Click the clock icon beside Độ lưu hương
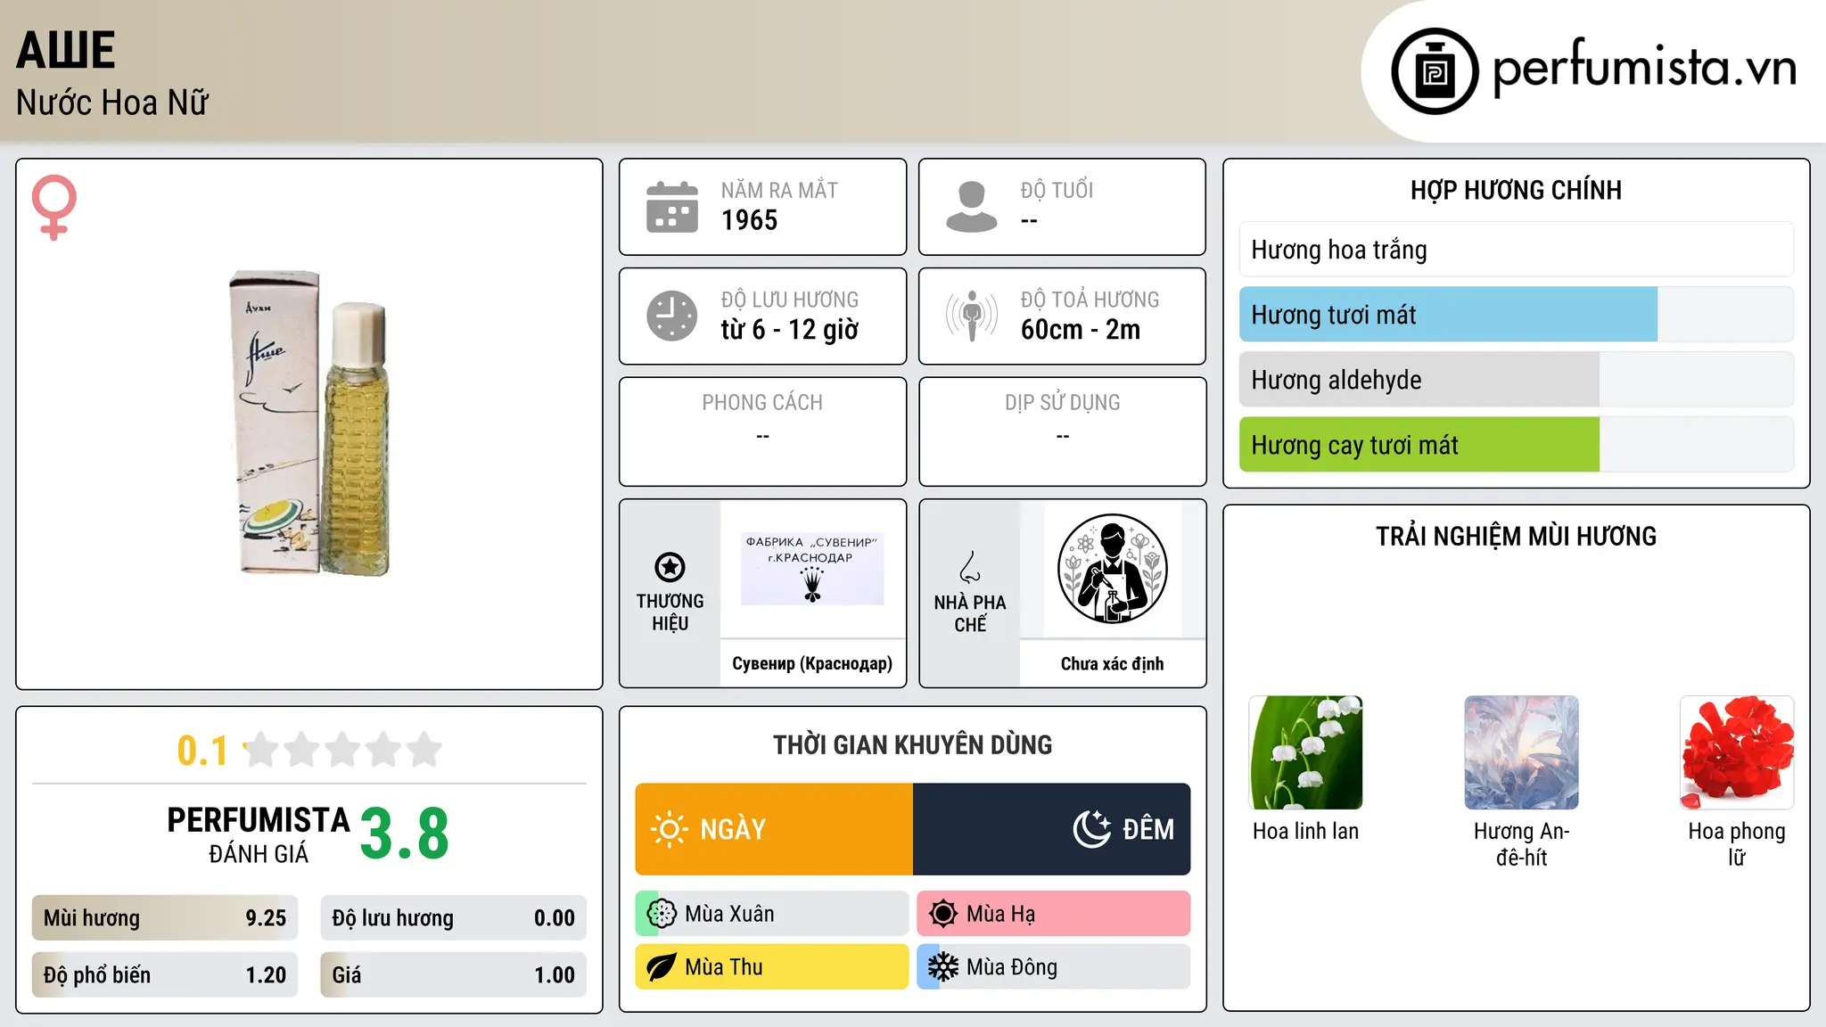Viewport: 1826px width, 1027px height. point(672,316)
